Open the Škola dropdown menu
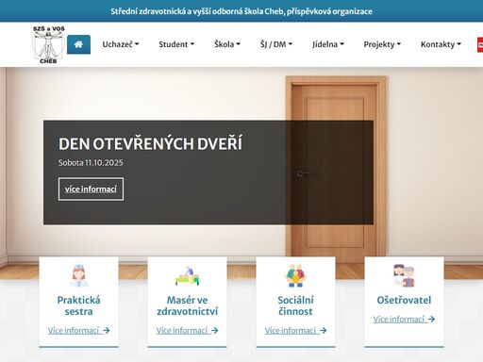Viewport: 483px width, 362px height. 227,44
